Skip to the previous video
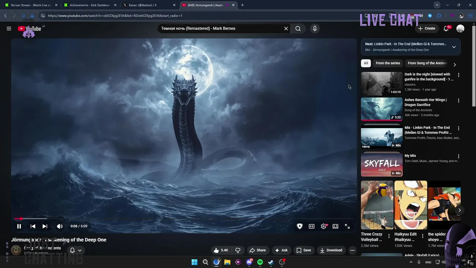Viewport: 476px width, 268px height. click(33, 226)
